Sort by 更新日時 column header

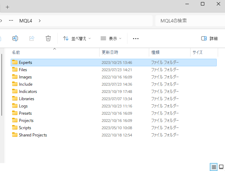pos(110,53)
